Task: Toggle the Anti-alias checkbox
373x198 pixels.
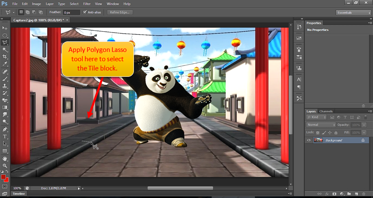Action: (x=85, y=12)
